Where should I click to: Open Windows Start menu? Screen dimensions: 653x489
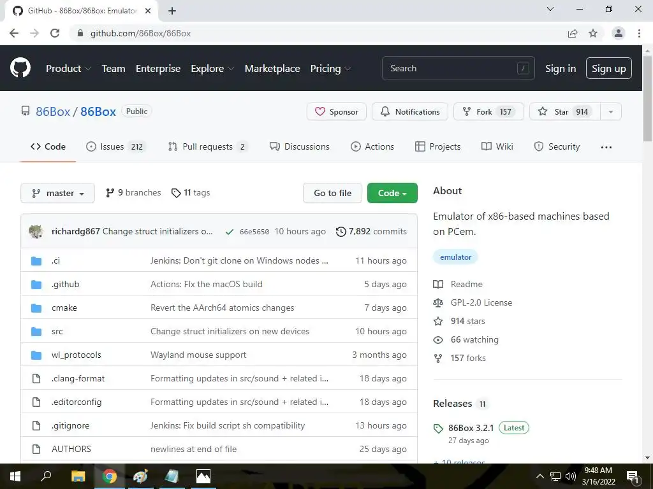pos(15,476)
